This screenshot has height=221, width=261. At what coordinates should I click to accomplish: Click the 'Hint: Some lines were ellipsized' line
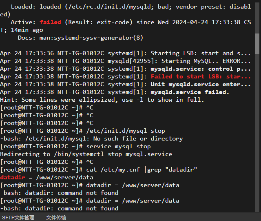(x=102, y=100)
